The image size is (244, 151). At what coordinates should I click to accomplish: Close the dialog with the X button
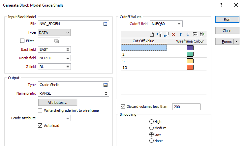point(236,5)
